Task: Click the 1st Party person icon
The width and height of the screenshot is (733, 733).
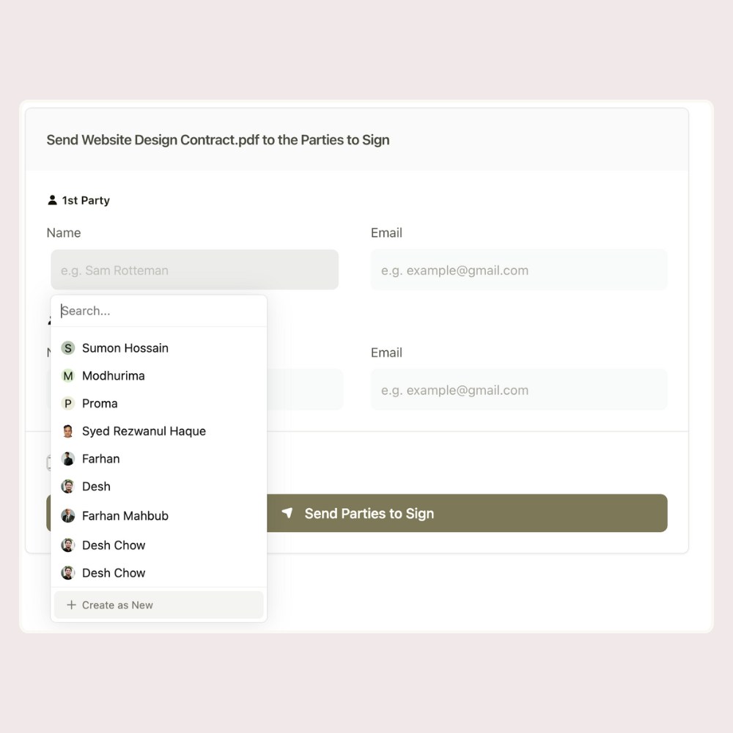Action: pos(52,200)
